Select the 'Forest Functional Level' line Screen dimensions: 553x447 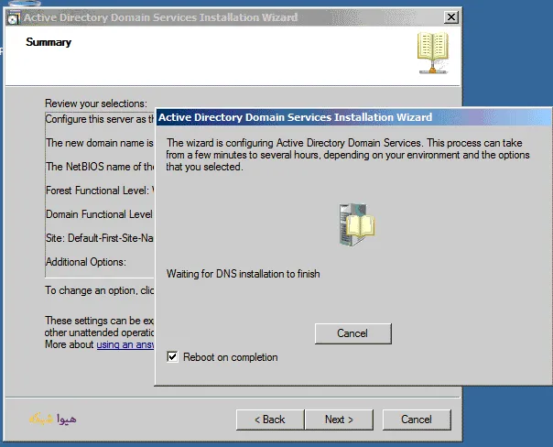click(x=100, y=191)
